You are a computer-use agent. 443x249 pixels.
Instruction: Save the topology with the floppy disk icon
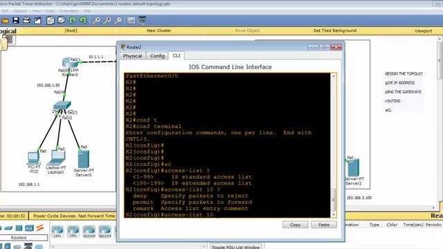[16, 20]
